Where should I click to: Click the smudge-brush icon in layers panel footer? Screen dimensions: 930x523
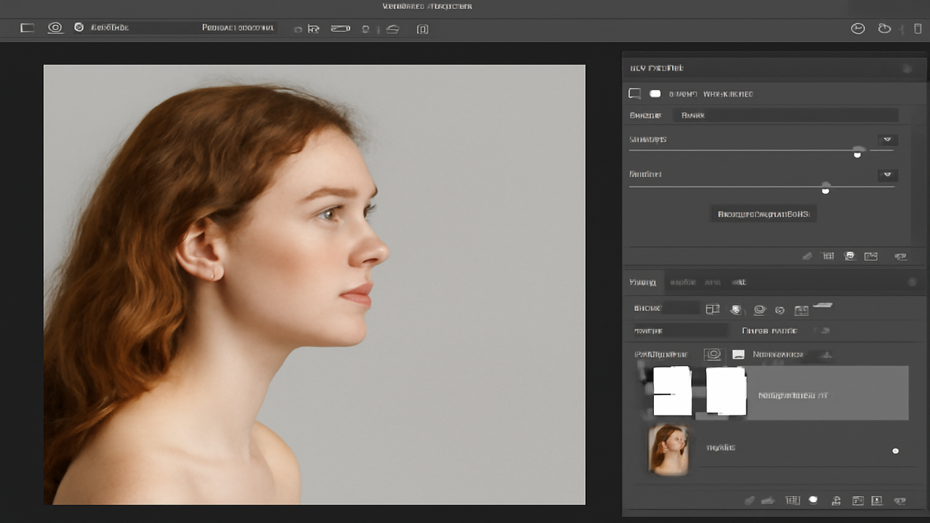click(769, 500)
